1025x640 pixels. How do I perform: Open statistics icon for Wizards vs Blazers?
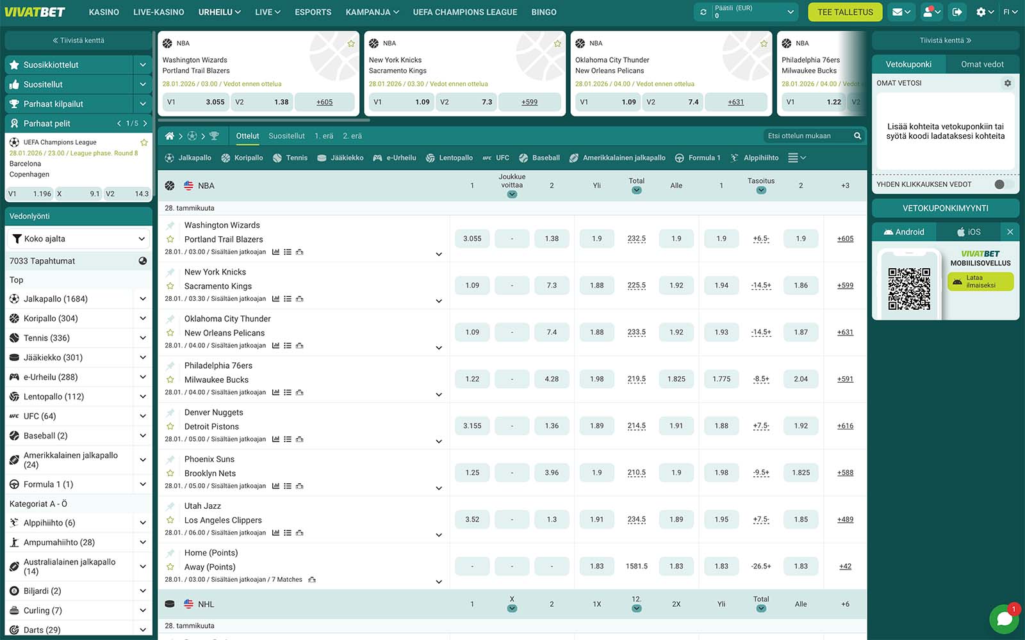click(x=275, y=252)
